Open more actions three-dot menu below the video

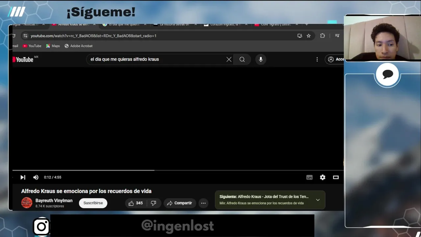point(203,203)
